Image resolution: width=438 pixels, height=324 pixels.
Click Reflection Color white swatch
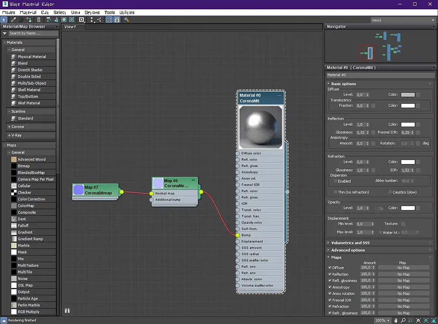[408, 124]
